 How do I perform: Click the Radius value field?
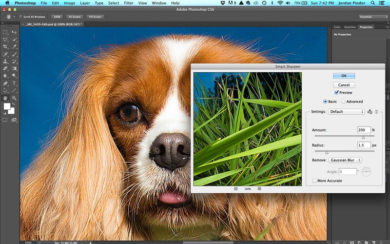[x=364, y=145]
